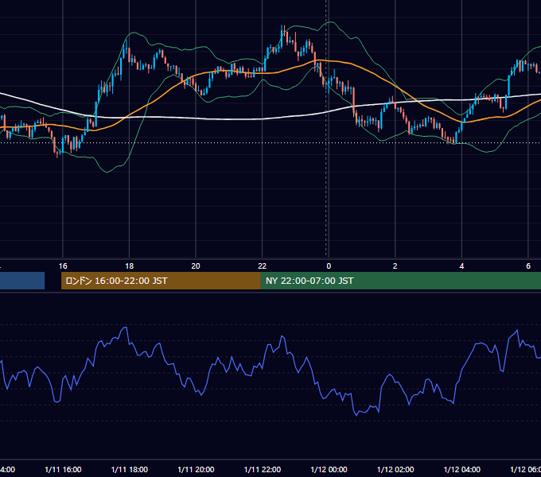This screenshot has width=541, height=477.
Task: Click the 1/11 16:00 label on lower axis
Action: click(63, 470)
